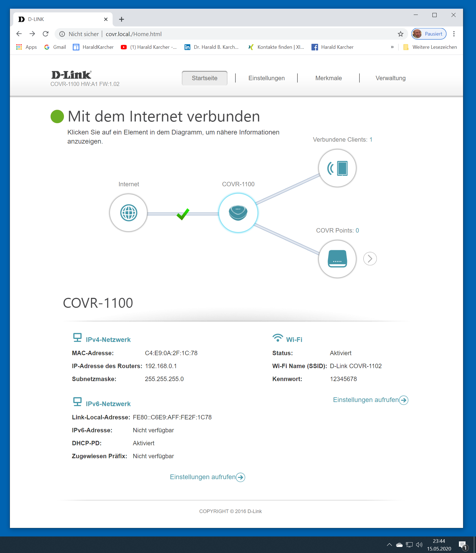Viewport: 476px width, 553px height.
Task: Close the D-LINK browser tab
Action: click(106, 19)
